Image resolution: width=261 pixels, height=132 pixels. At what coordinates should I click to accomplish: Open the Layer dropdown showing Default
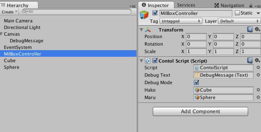pyautogui.click(x=239, y=21)
